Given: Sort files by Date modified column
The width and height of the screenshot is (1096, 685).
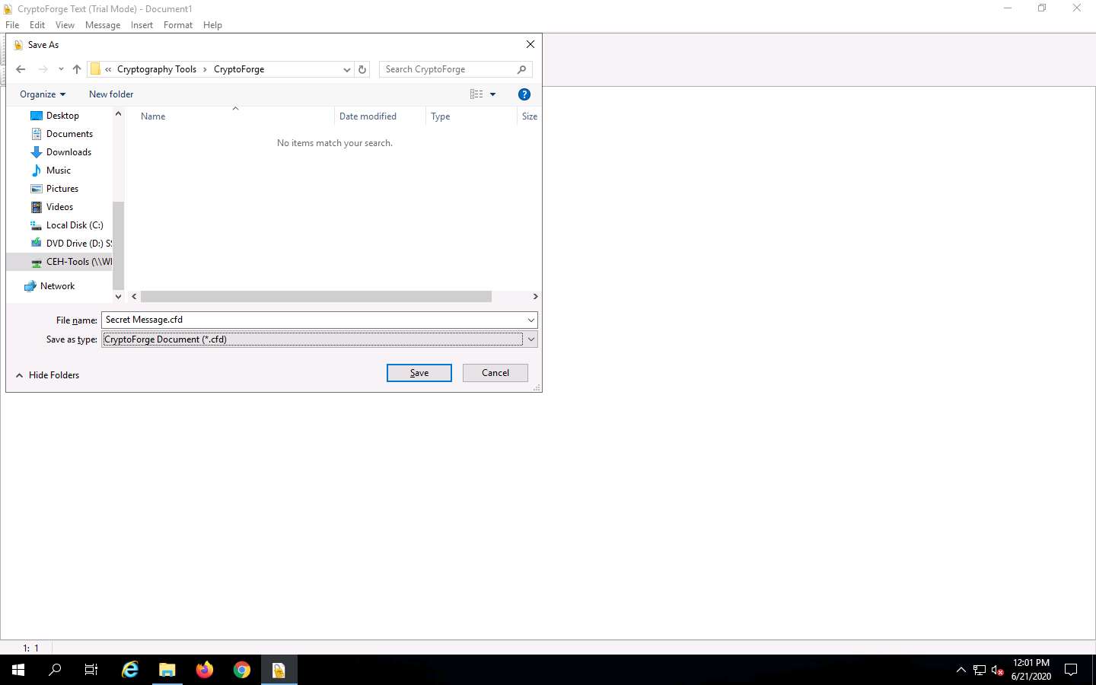Looking at the screenshot, I should (x=368, y=116).
